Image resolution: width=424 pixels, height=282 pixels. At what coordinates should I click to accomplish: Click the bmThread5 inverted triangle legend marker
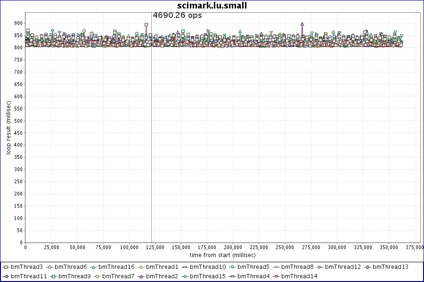pyautogui.click(x=232, y=267)
